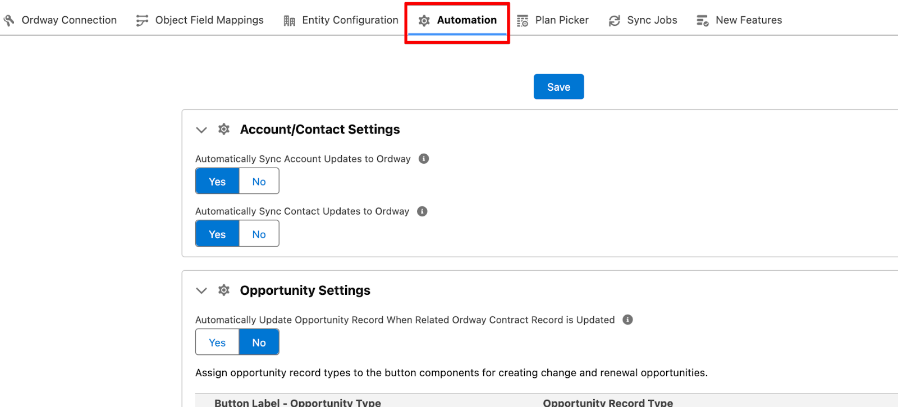Click the wrench icon beside Ordway Connection

(x=9, y=21)
